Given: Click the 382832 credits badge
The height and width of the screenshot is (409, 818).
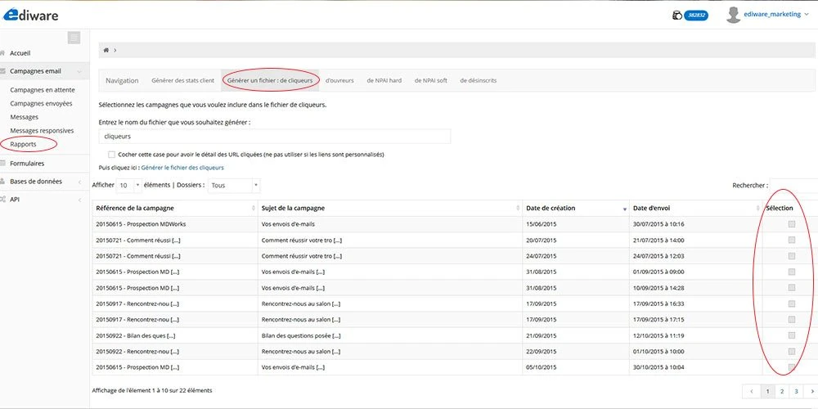Looking at the screenshot, I should point(695,15).
